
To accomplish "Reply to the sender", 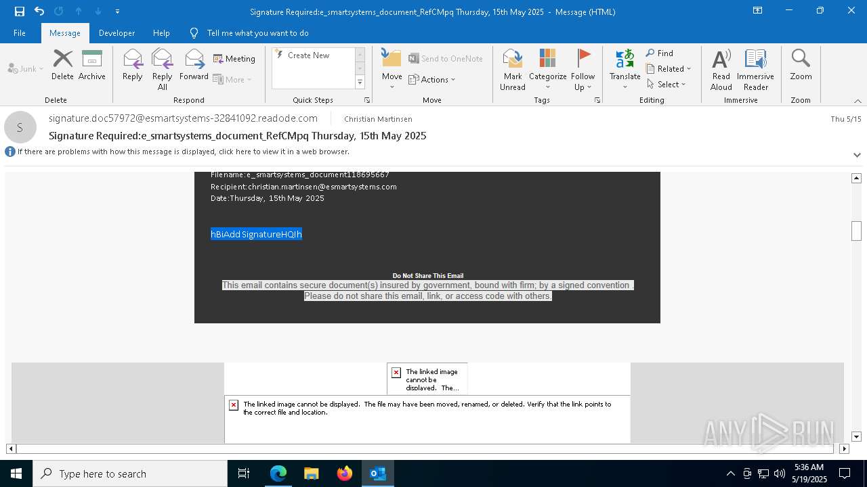I will [x=133, y=65].
